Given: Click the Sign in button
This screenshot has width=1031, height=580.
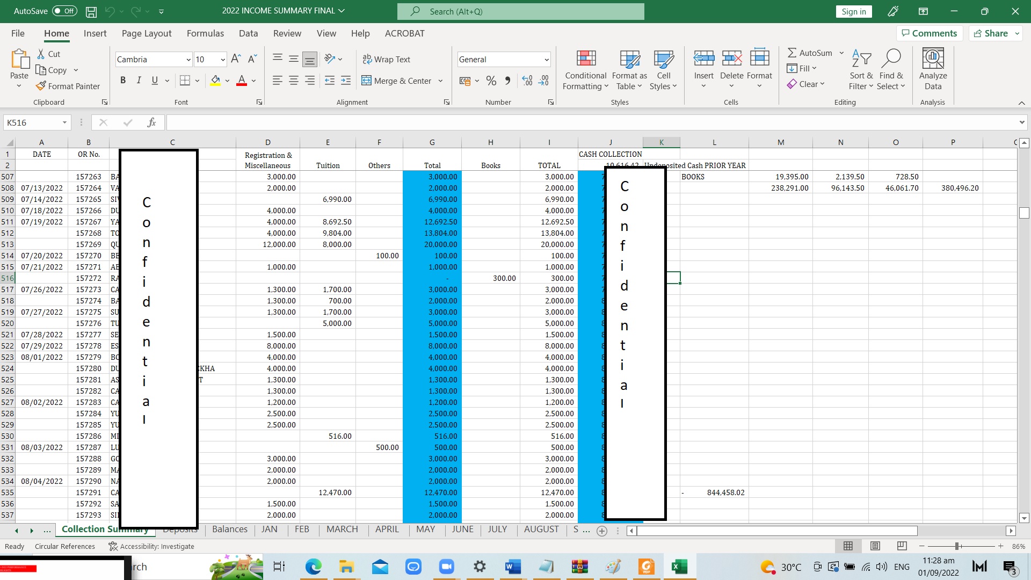Looking at the screenshot, I should pos(853,11).
